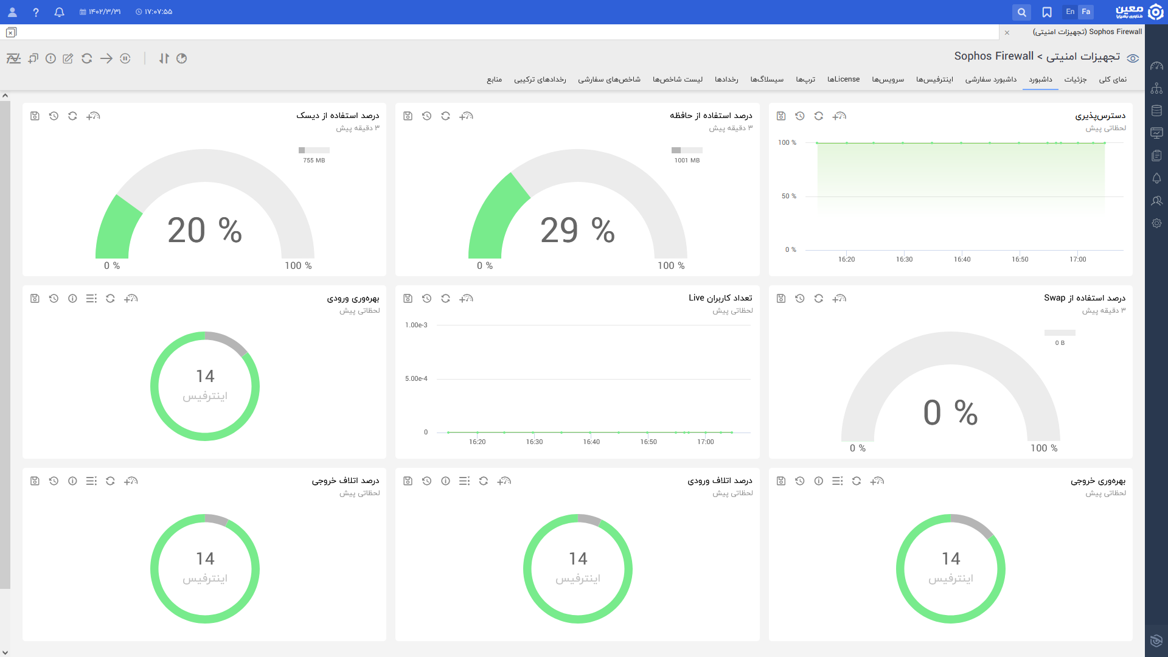Show info for بهره‌وری ورودی widget

72,299
